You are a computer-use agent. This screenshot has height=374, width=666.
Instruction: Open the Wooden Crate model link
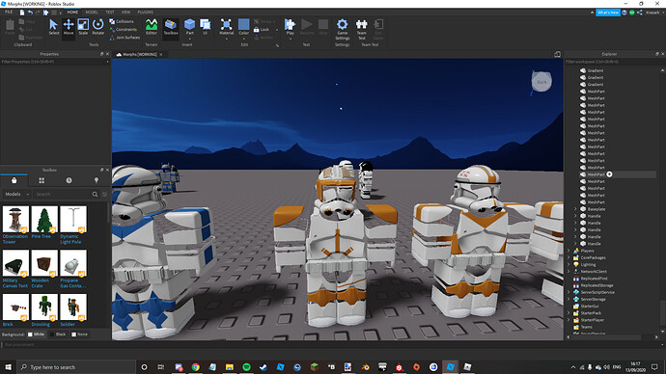click(x=40, y=282)
